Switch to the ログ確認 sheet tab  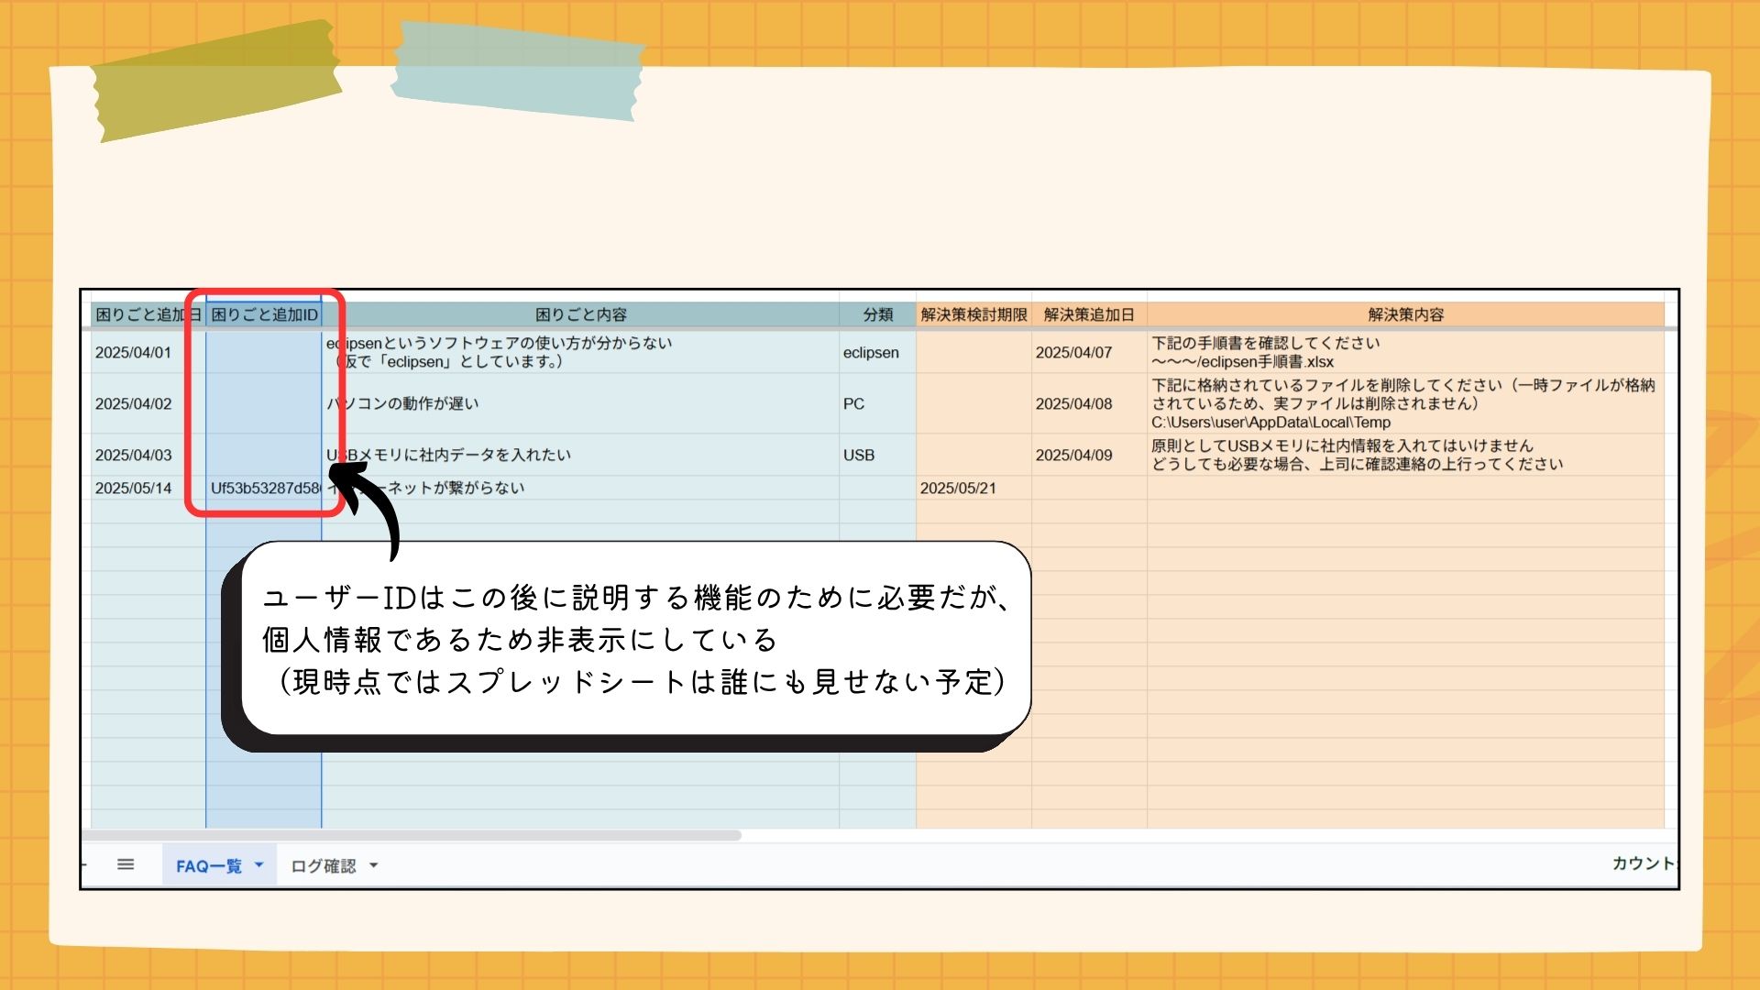click(x=323, y=866)
